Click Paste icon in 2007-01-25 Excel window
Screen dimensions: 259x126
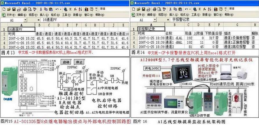[x=180, y=9]
